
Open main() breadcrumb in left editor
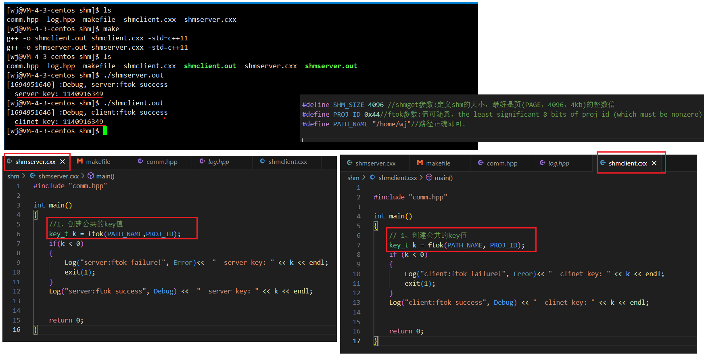pos(105,176)
